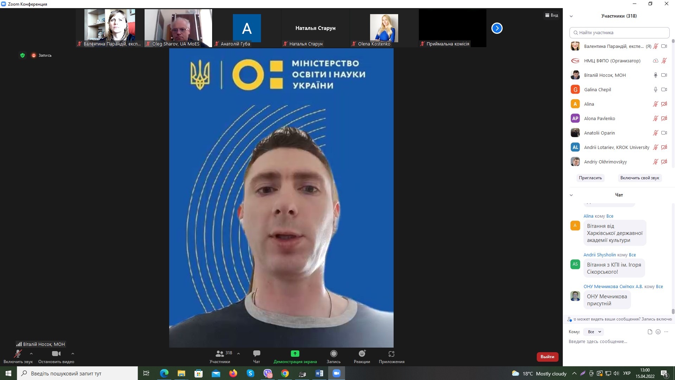Screen dimensions: 675x380
Task: Open the Windows notification center
Action: [x=664, y=374]
